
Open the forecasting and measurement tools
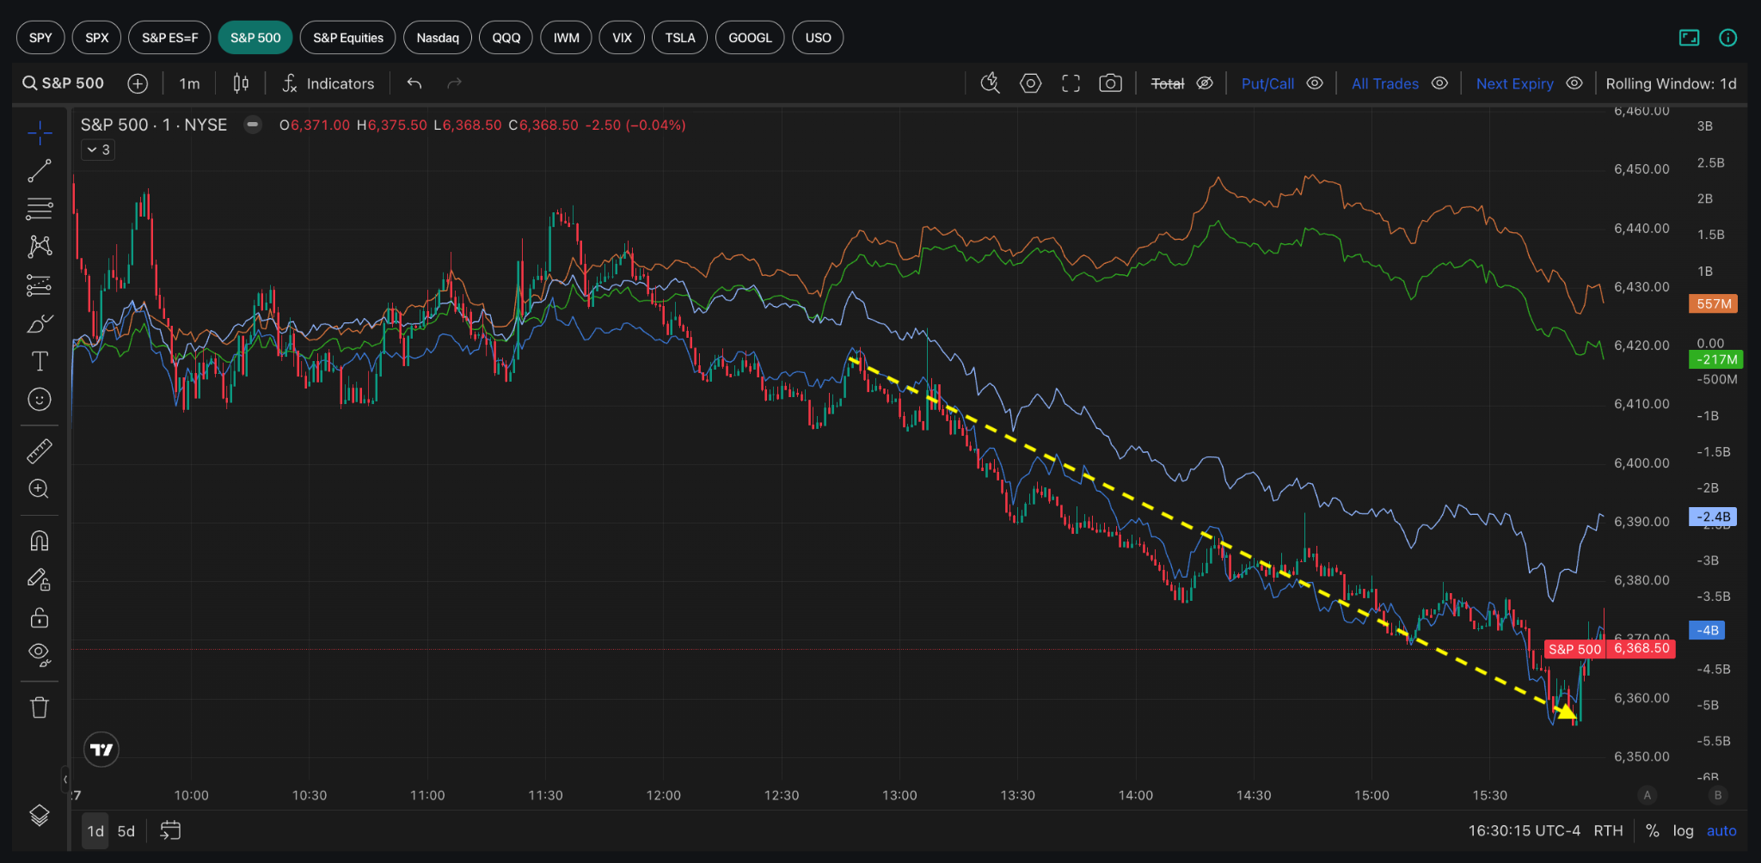(x=40, y=285)
